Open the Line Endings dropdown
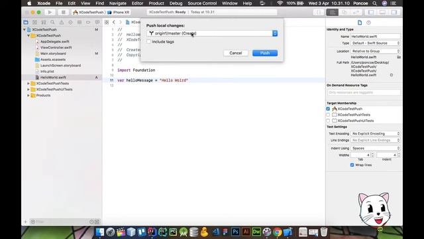The height and width of the screenshot is (239, 424). tap(376, 140)
